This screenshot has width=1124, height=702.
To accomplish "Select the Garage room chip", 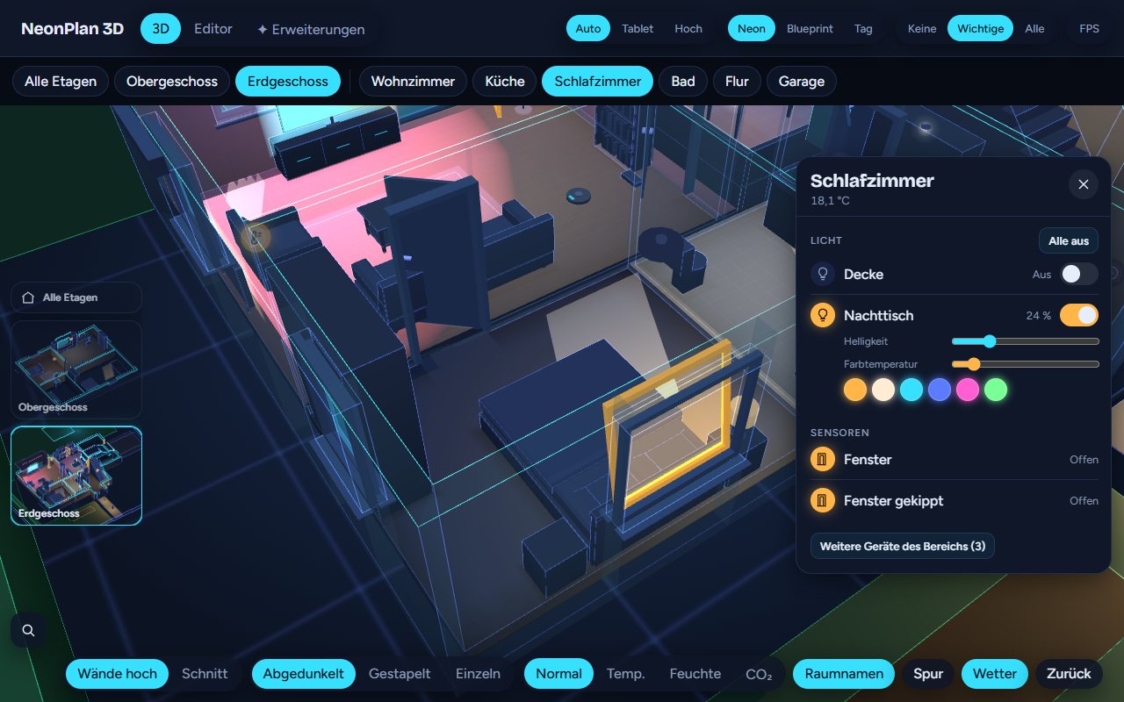I will pyautogui.click(x=802, y=82).
